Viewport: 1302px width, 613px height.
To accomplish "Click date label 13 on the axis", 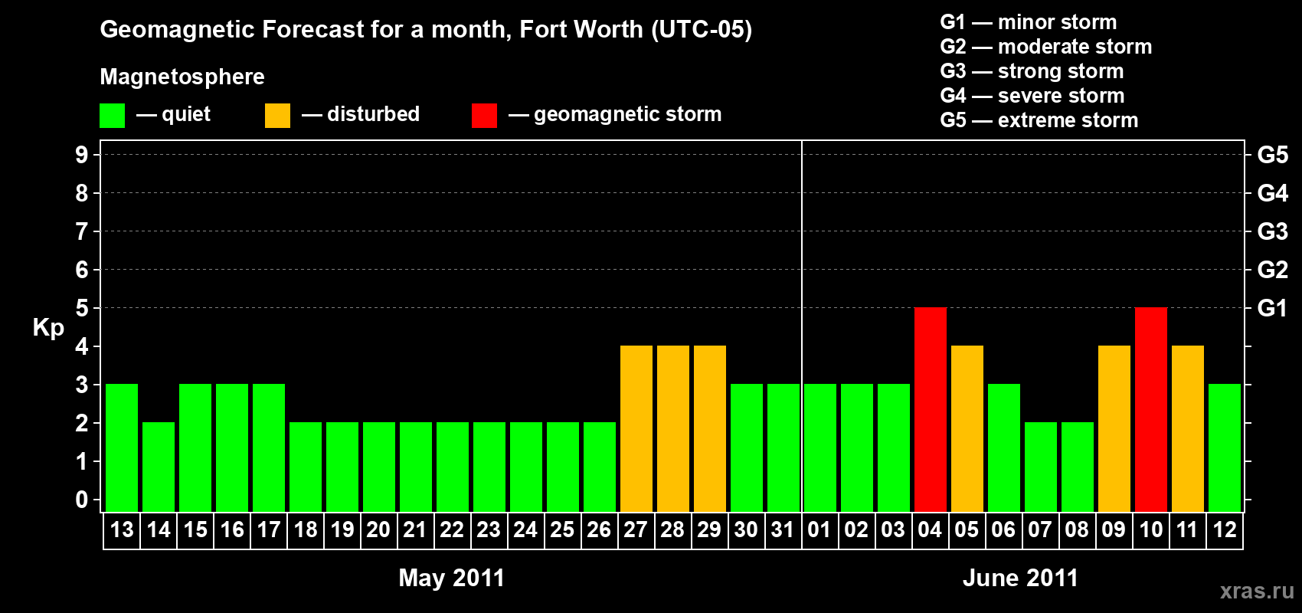I will (x=122, y=529).
